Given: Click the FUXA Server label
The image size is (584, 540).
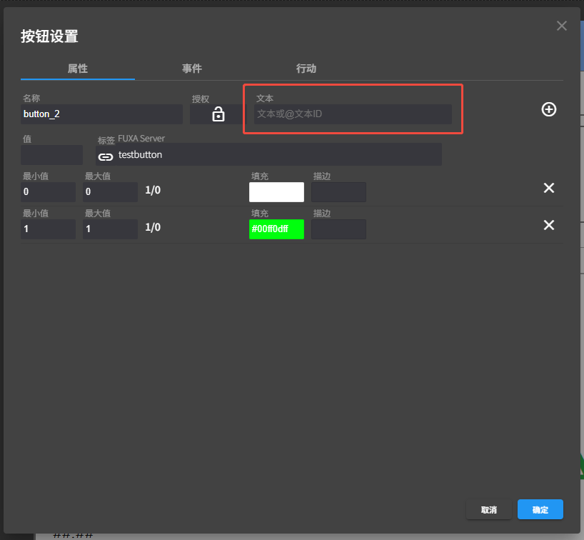Looking at the screenshot, I should [x=141, y=139].
